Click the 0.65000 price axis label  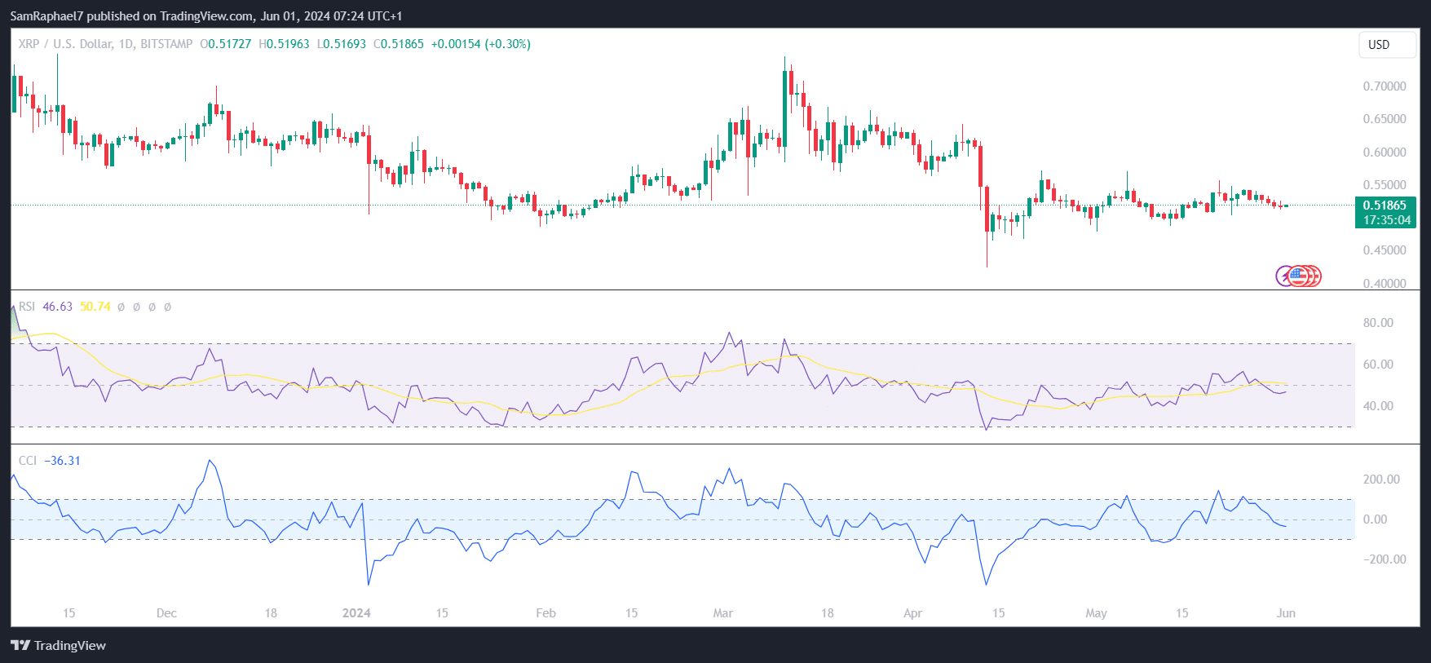tap(1385, 119)
